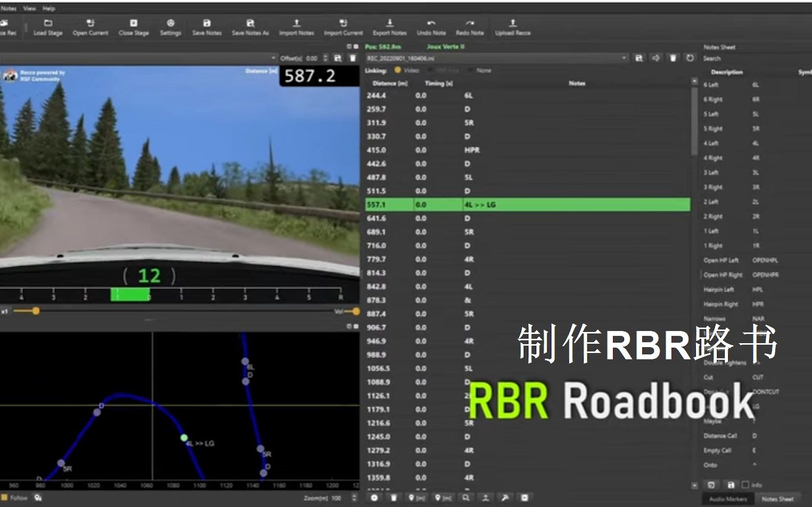Screen dimensions: 812x507
Task: Click the Save Notes As toolbar button
Action: tap(250, 28)
